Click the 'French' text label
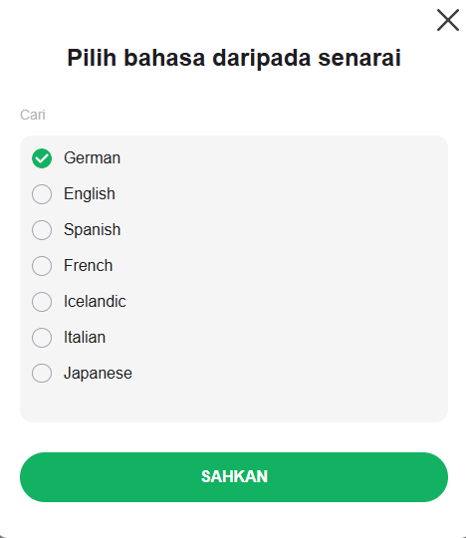Image resolution: width=466 pixels, height=538 pixels. 89,266
